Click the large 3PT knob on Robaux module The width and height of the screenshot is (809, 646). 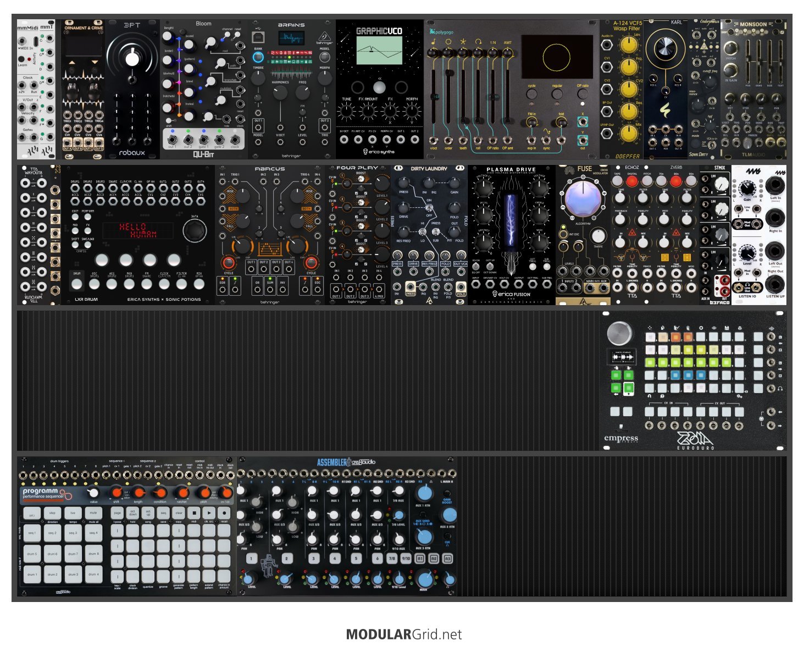click(132, 59)
